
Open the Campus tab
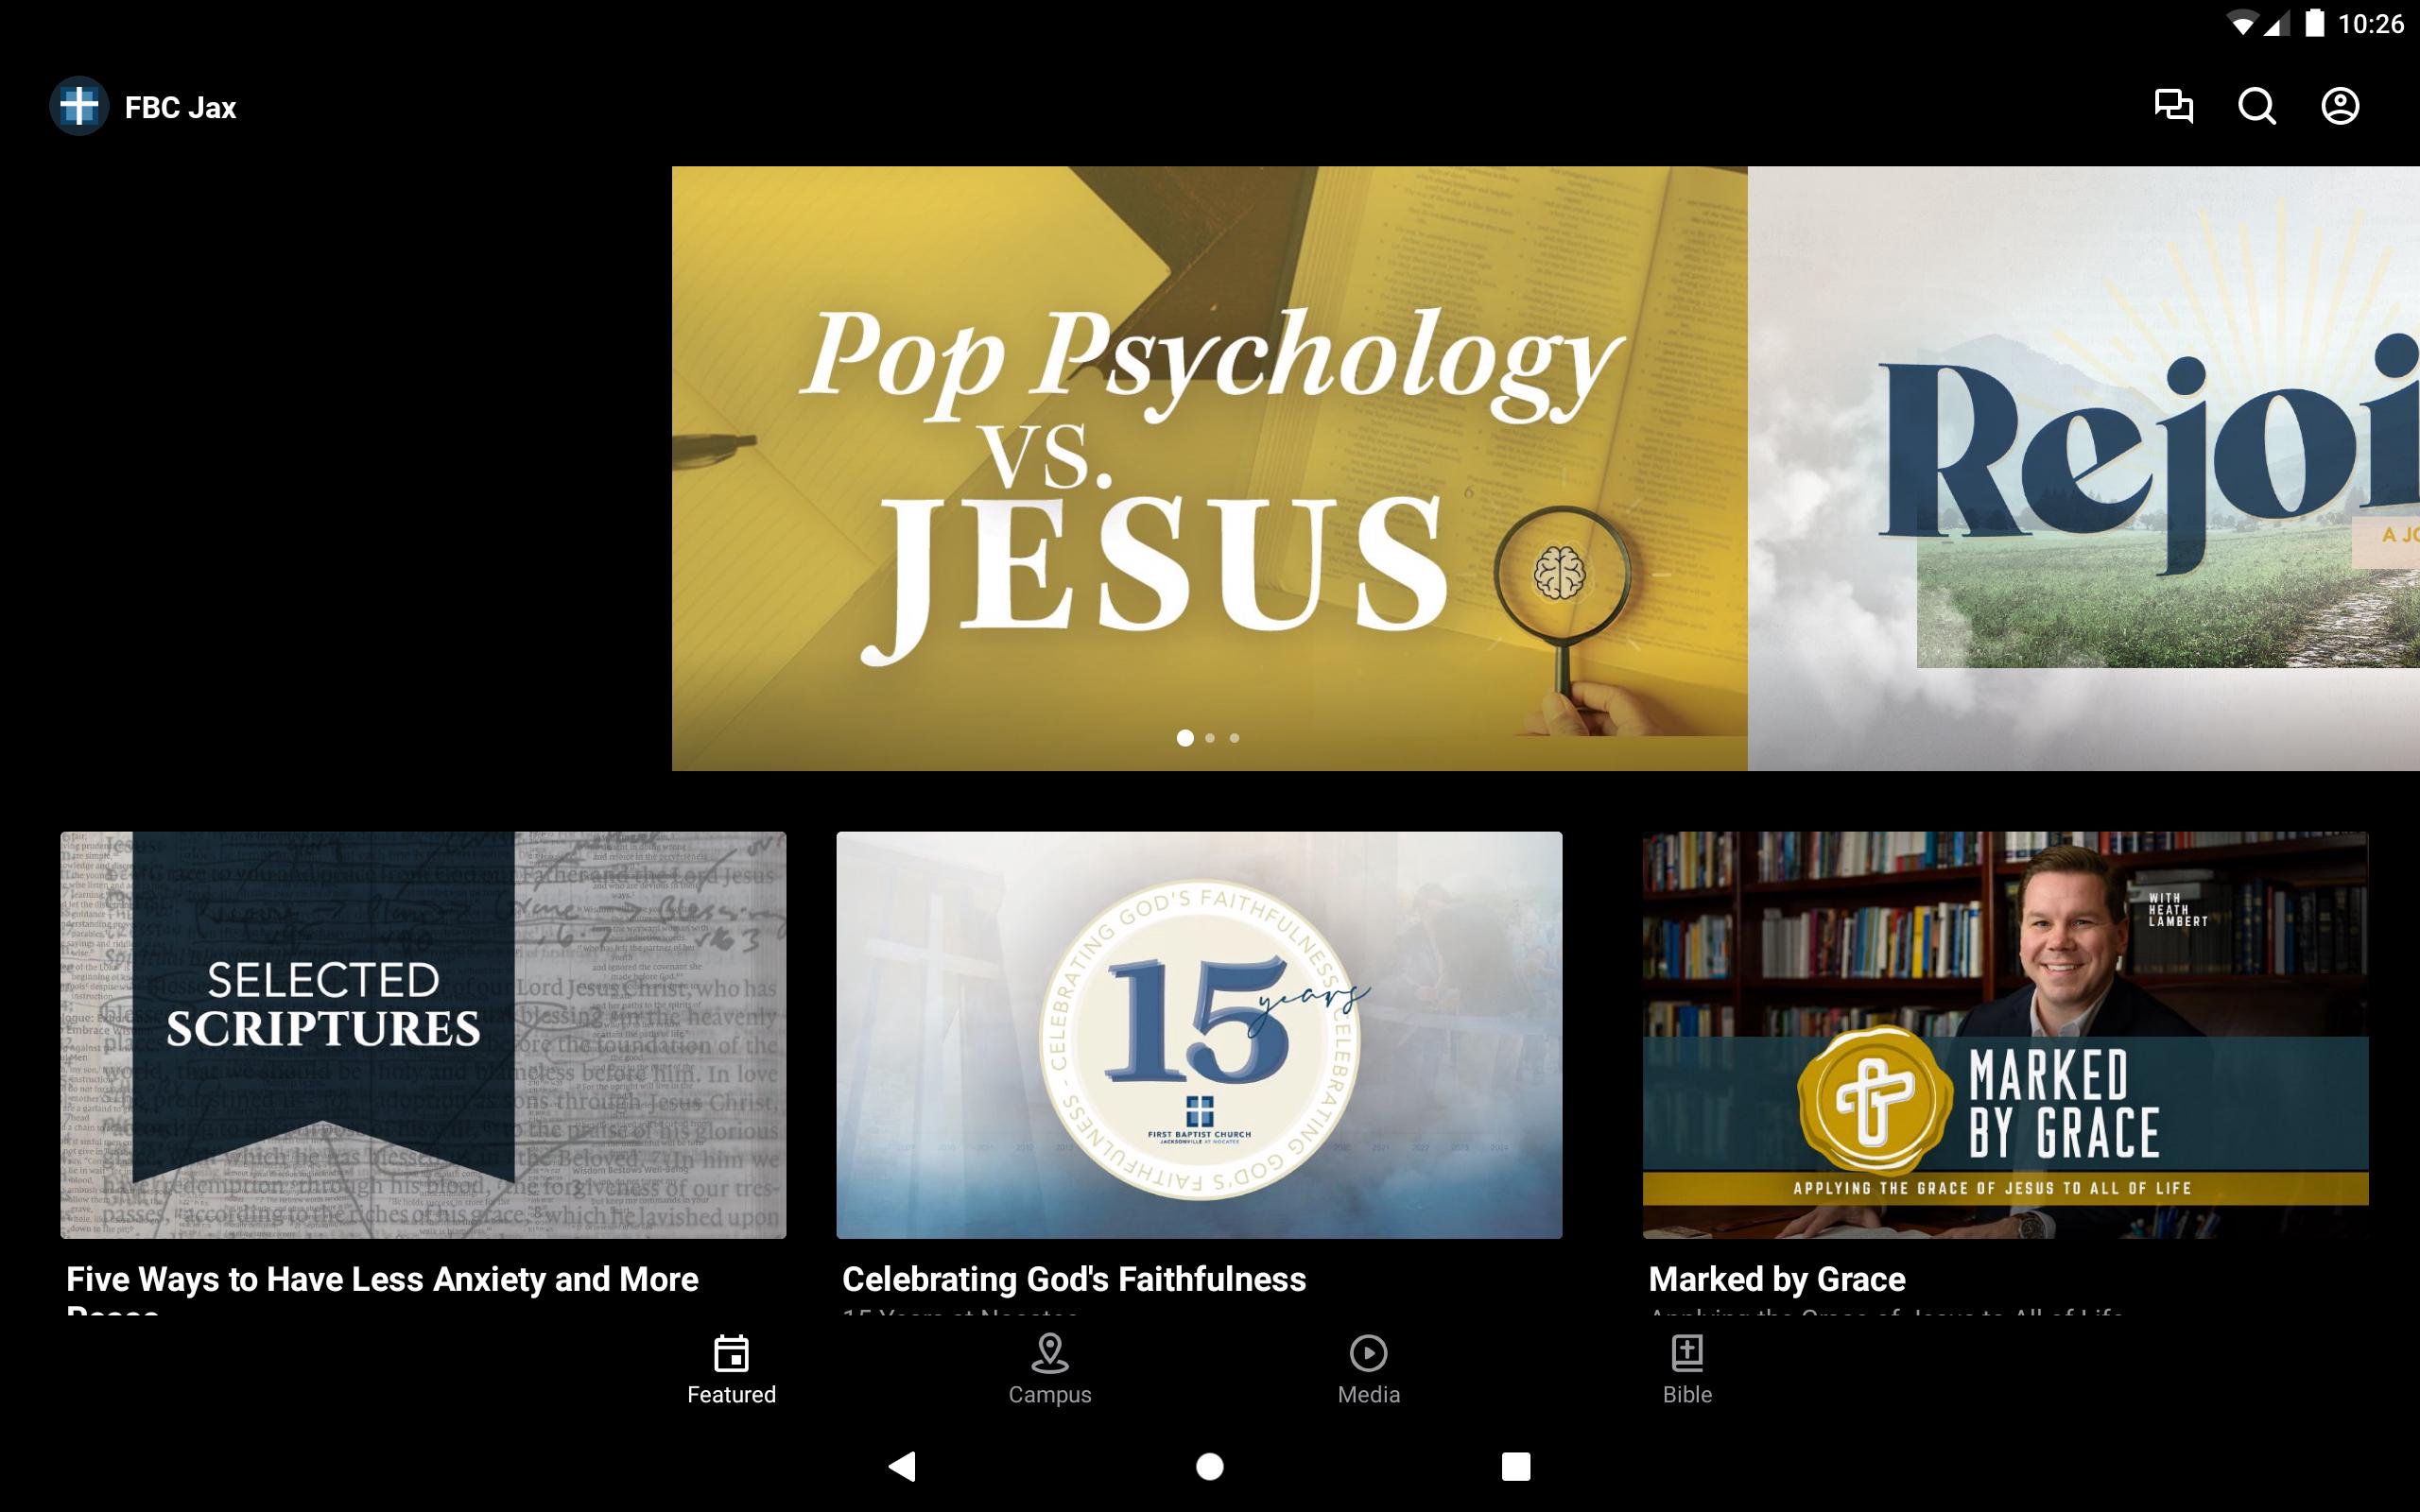(x=1049, y=1369)
